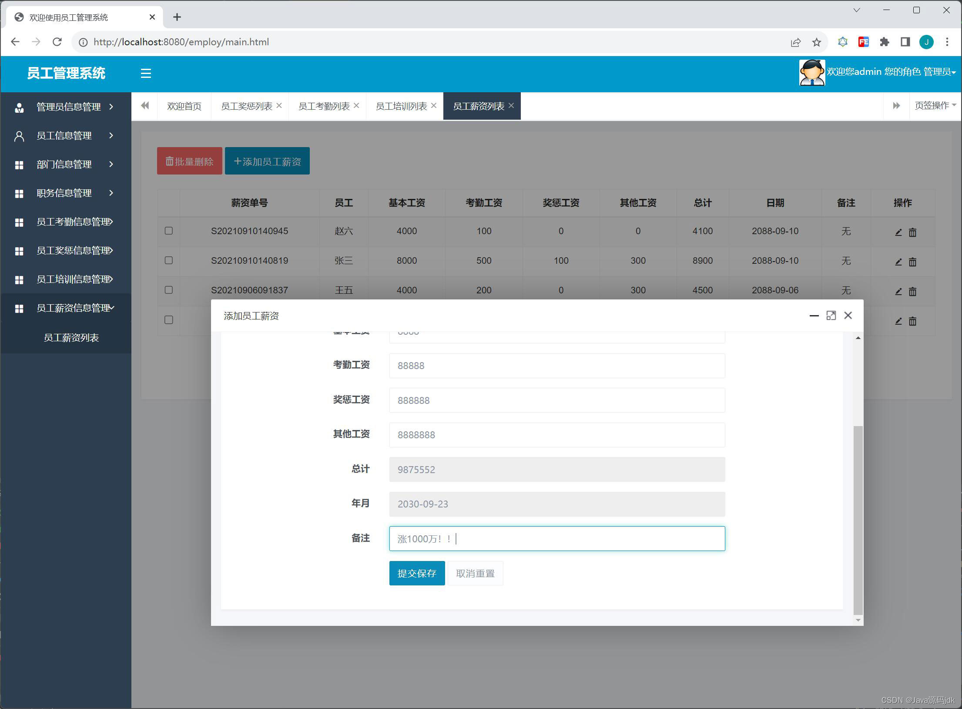Click delete icon for row S20210910140819
This screenshot has width=962, height=709.
[x=913, y=262]
